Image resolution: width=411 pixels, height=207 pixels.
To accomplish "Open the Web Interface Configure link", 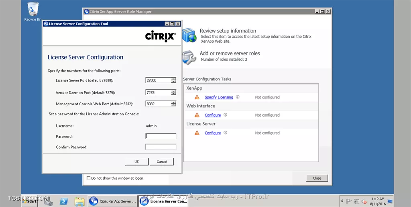I will (213, 115).
